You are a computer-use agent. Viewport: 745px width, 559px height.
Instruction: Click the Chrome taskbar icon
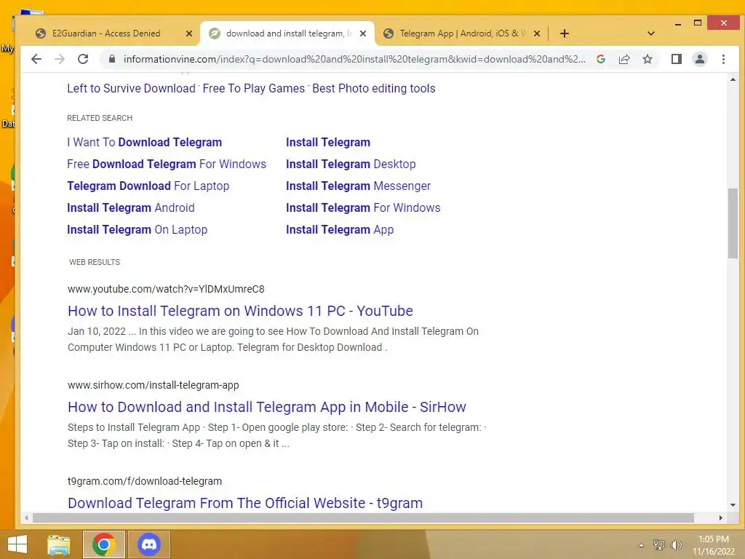point(103,544)
